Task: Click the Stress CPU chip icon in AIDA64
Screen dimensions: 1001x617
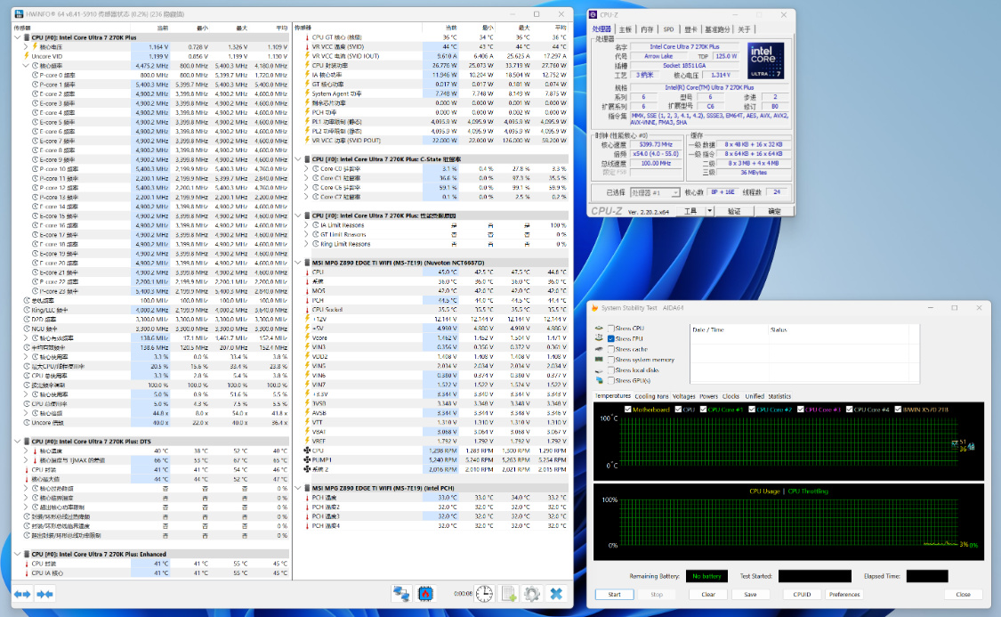Action: coord(599,329)
